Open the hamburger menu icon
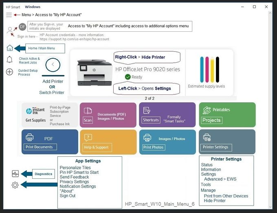The image size is (277, 213). pos(9,15)
